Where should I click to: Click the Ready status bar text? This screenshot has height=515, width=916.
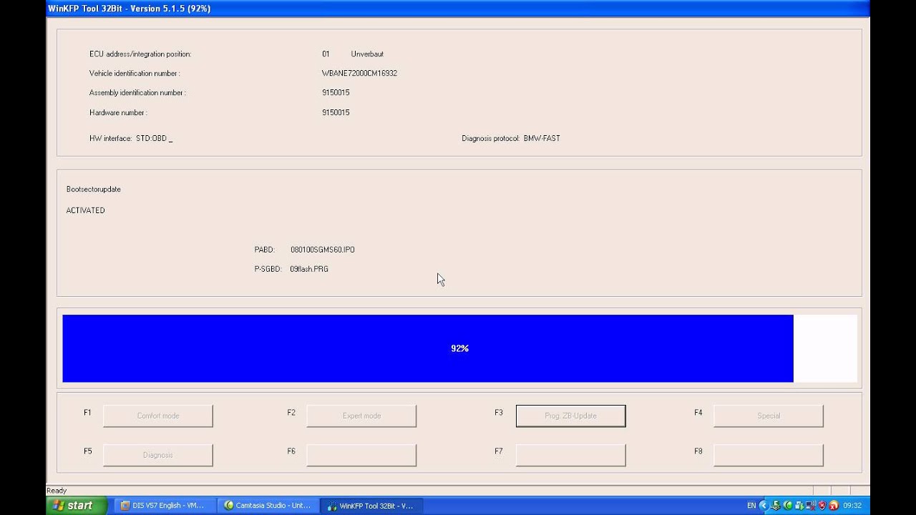pos(57,491)
